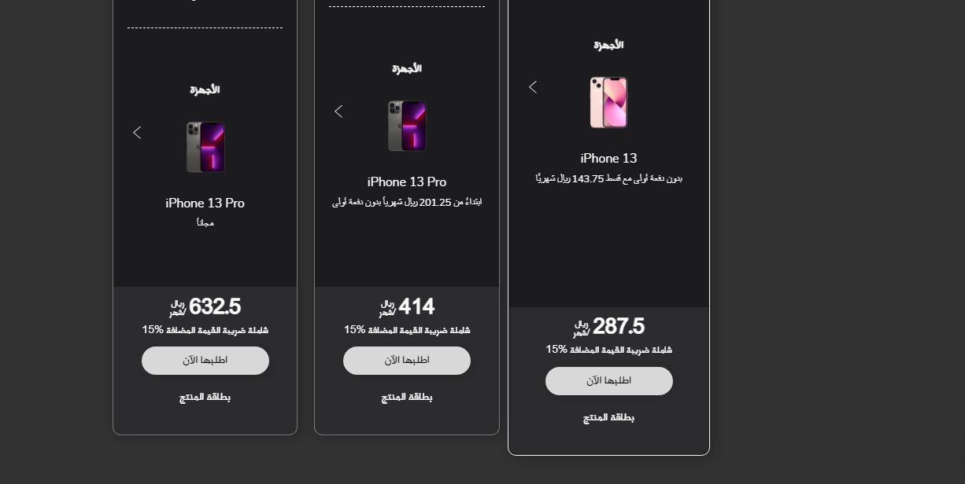Click اطلبها الآن button under 287.5 price
The height and width of the screenshot is (484, 965).
click(609, 381)
